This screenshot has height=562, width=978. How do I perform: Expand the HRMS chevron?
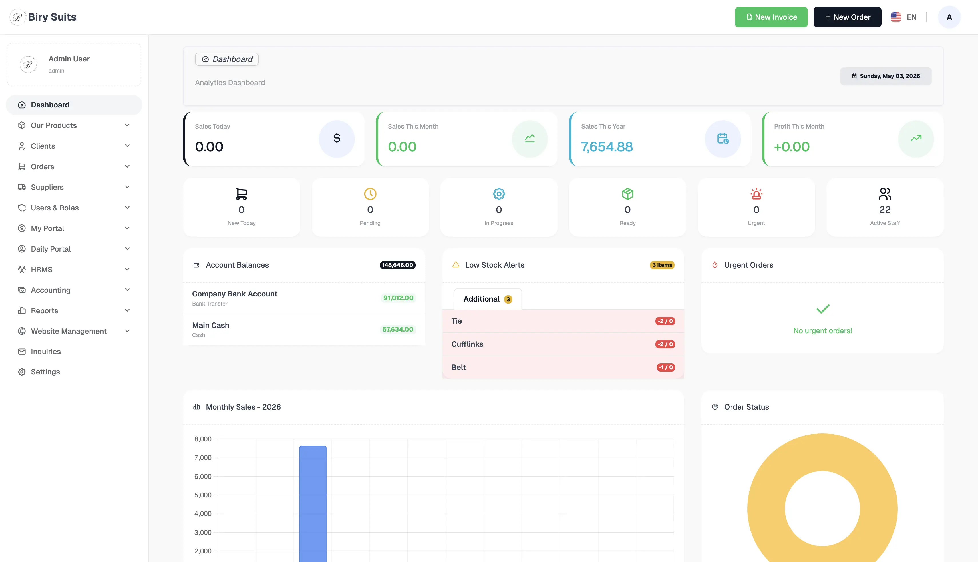127,269
